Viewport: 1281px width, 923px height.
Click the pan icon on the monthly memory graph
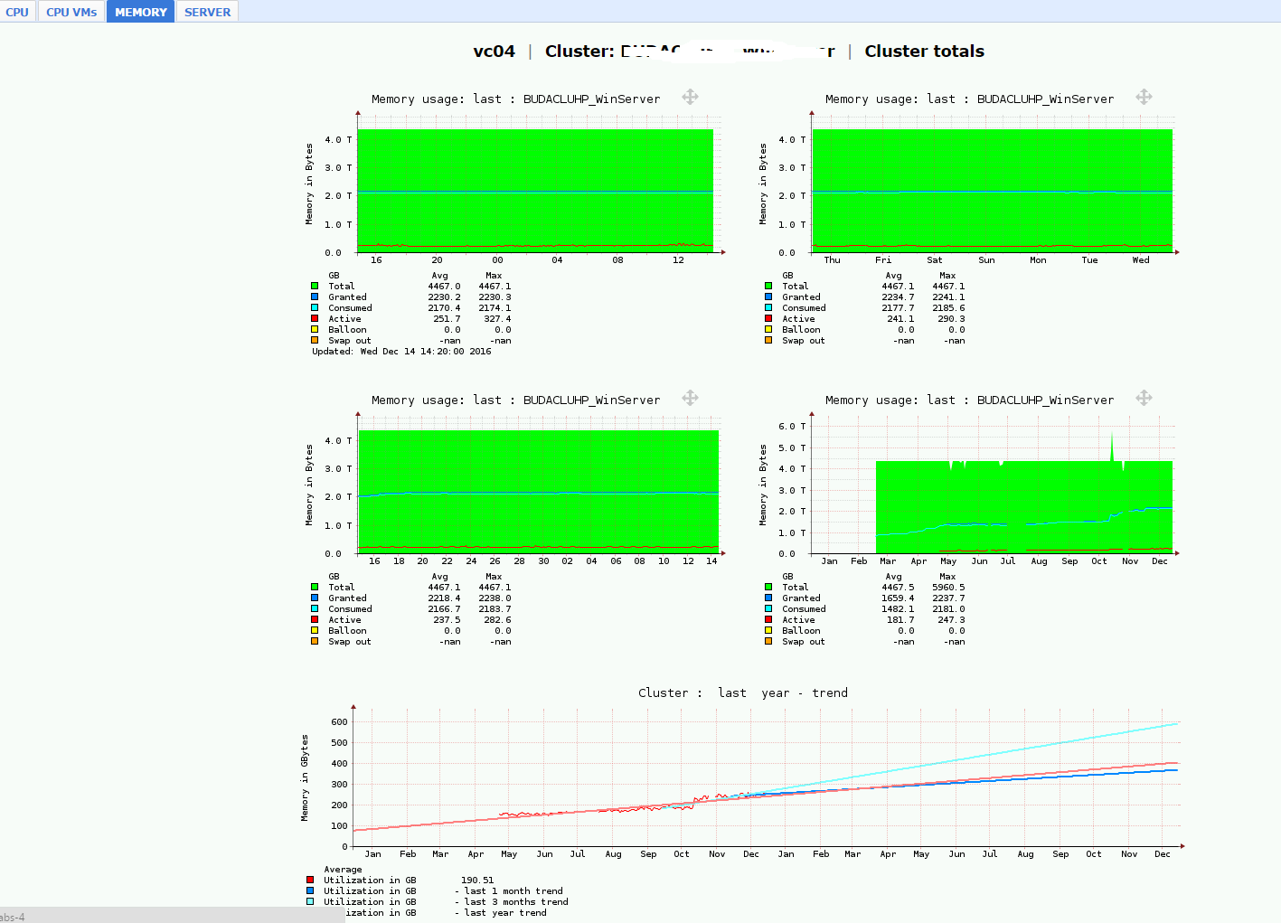(x=689, y=398)
